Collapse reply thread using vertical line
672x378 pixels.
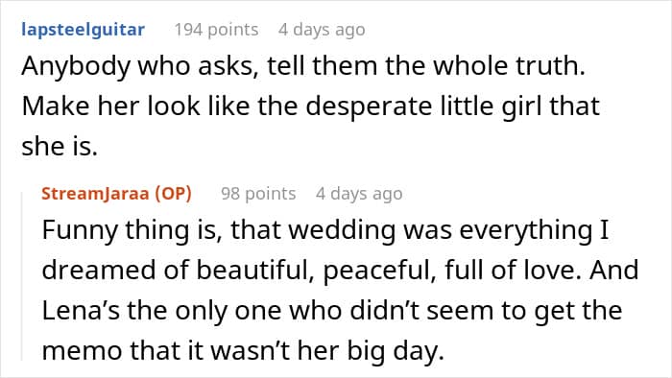click(x=22, y=276)
